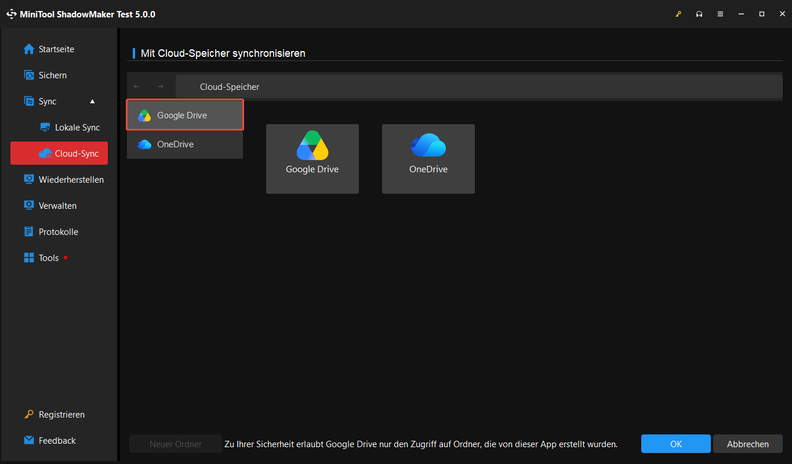
Task: Maximize the ShadowMaker window
Action: click(x=762, y=14)
